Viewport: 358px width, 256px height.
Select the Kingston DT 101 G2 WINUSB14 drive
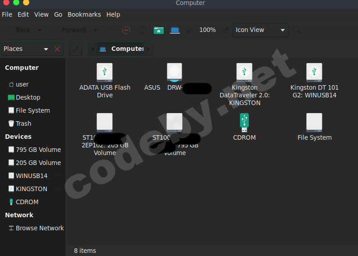[314, 72]
